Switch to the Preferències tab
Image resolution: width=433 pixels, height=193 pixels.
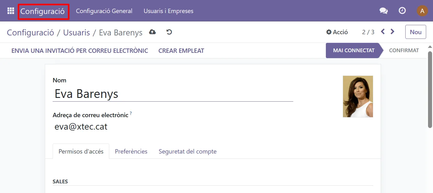click(x=131, y=151)
